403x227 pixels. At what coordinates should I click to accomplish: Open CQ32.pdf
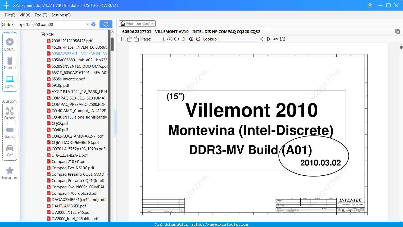click(x=60, y=123)
